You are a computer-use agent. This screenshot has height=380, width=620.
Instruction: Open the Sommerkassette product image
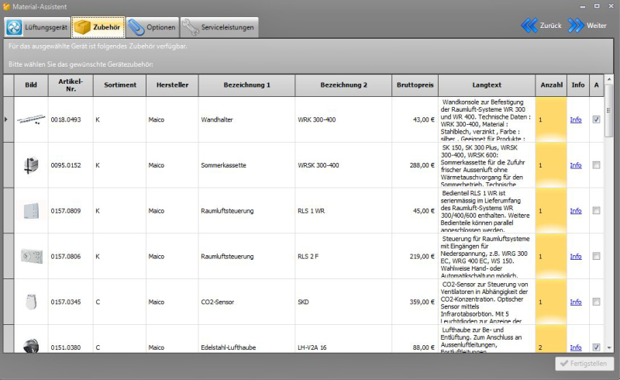tap(31, 165)
